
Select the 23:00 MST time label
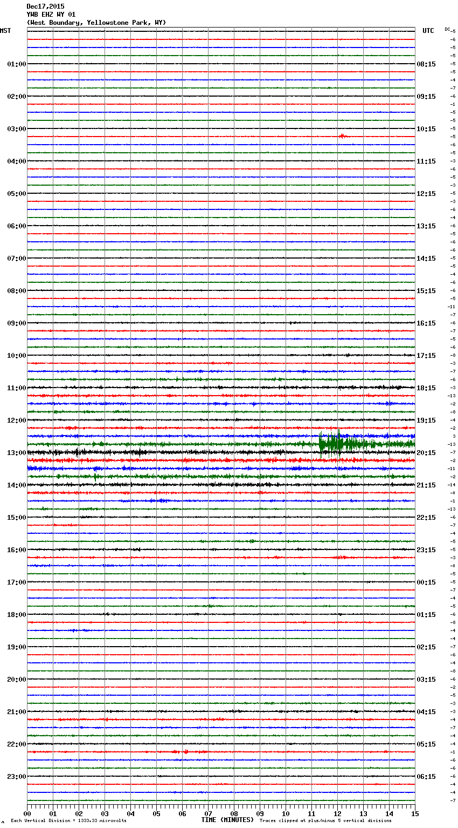click(x=16, y=777)
